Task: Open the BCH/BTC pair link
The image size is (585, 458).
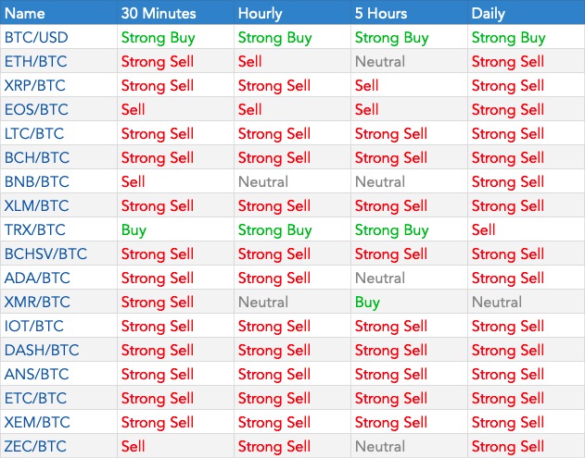Action: pos(37,157)
